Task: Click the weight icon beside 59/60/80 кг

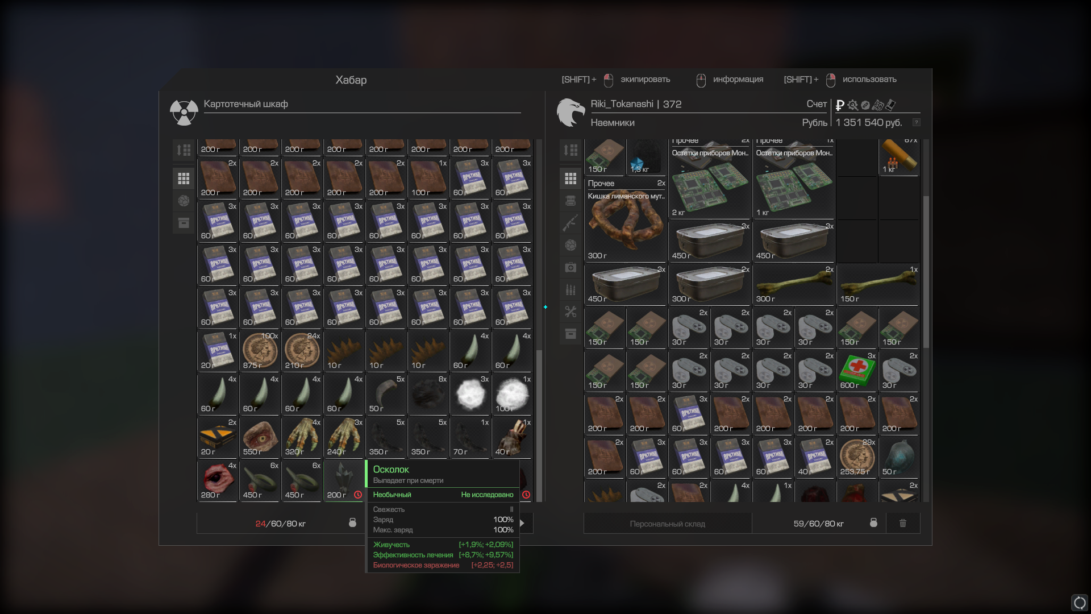Action: 873,523
